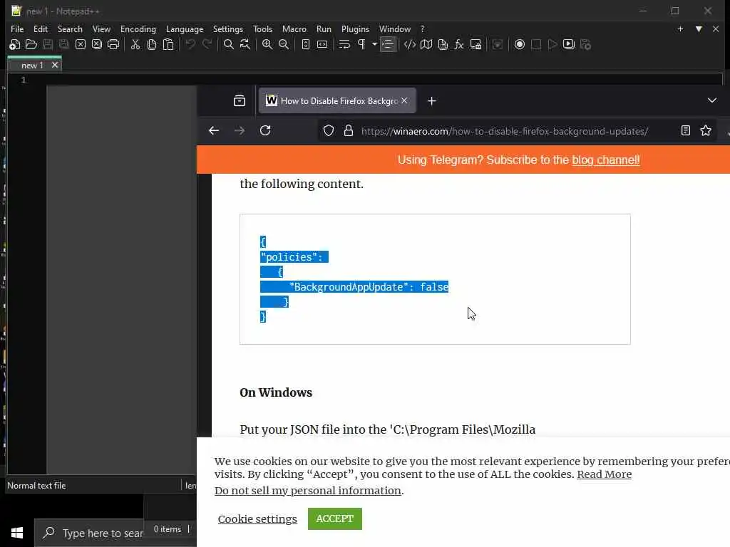View site security padlock info

(x=348, y=131)
